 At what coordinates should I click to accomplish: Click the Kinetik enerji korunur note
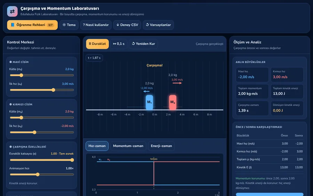[23, 183]
